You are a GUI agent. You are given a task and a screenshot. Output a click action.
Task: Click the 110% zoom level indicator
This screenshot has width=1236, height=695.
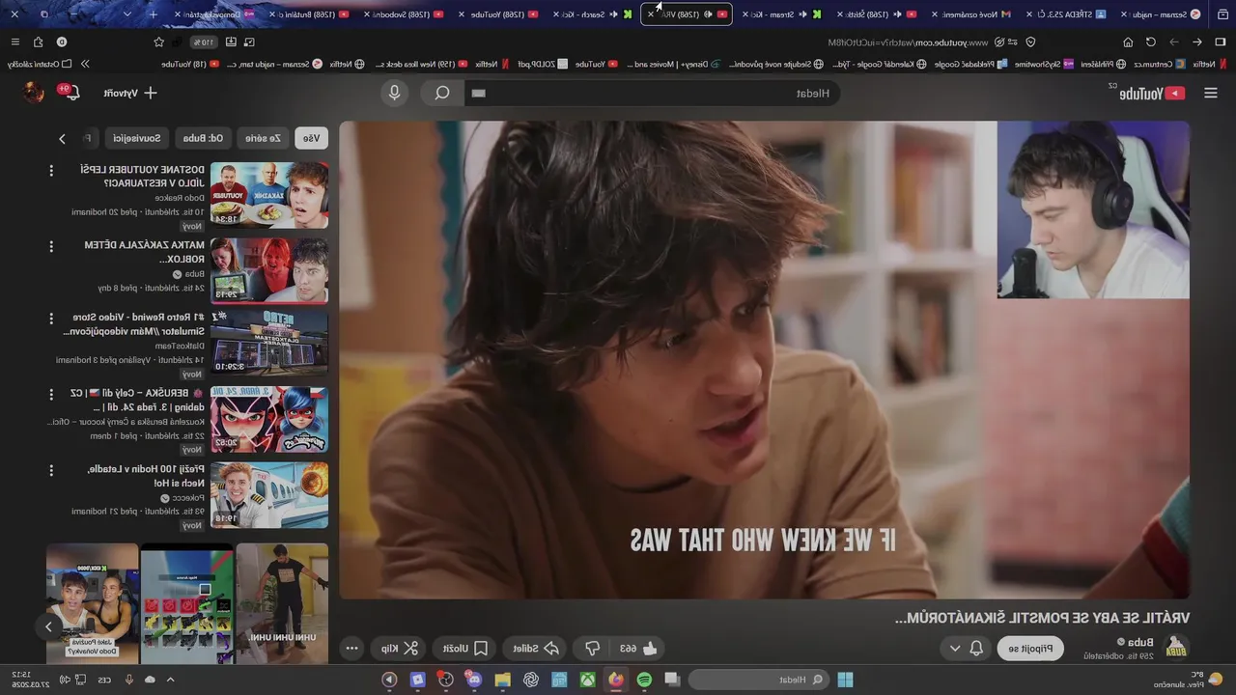pos(202,42)
